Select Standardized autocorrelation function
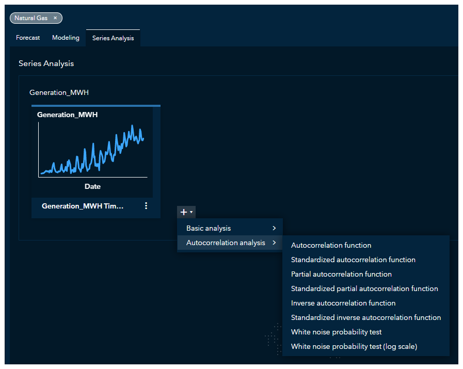463x369 pixels. point(353,260)
